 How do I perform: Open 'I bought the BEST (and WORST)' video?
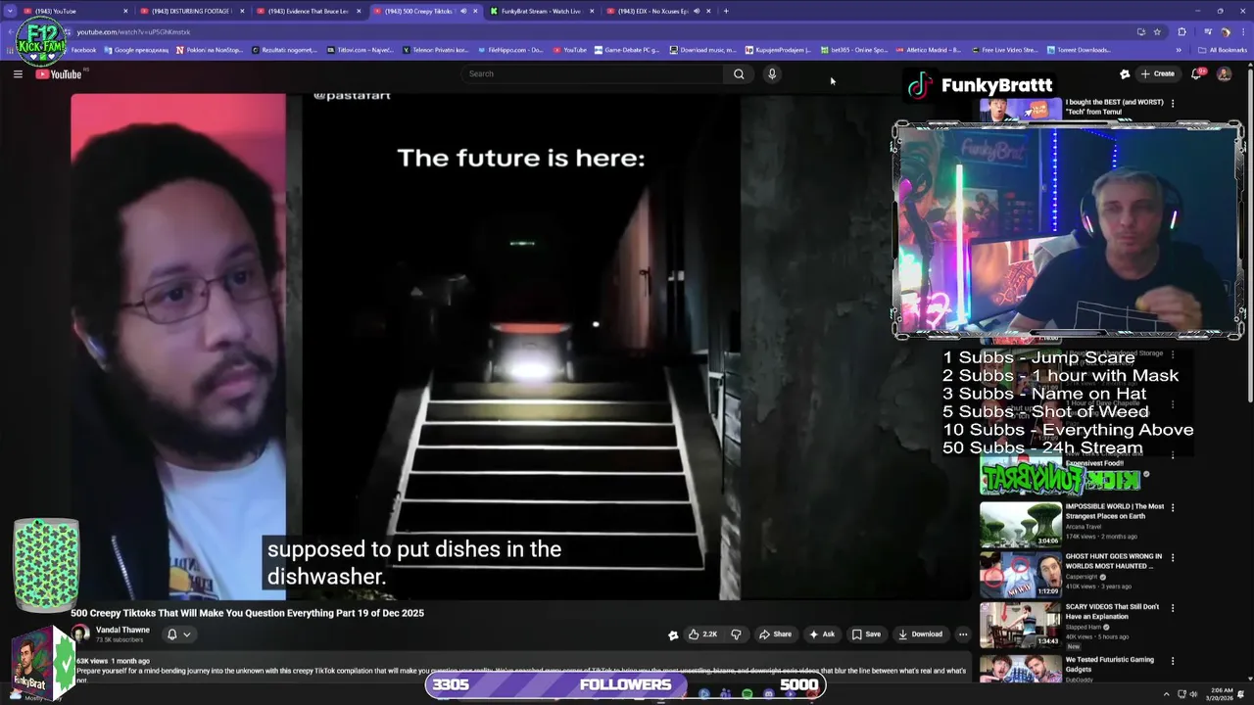(1114, 107)
